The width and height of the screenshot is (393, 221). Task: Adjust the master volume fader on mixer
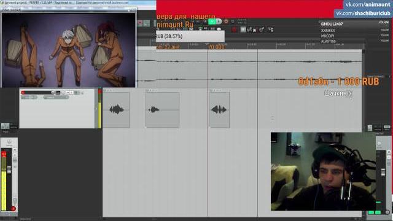click(x=9, y=169)
